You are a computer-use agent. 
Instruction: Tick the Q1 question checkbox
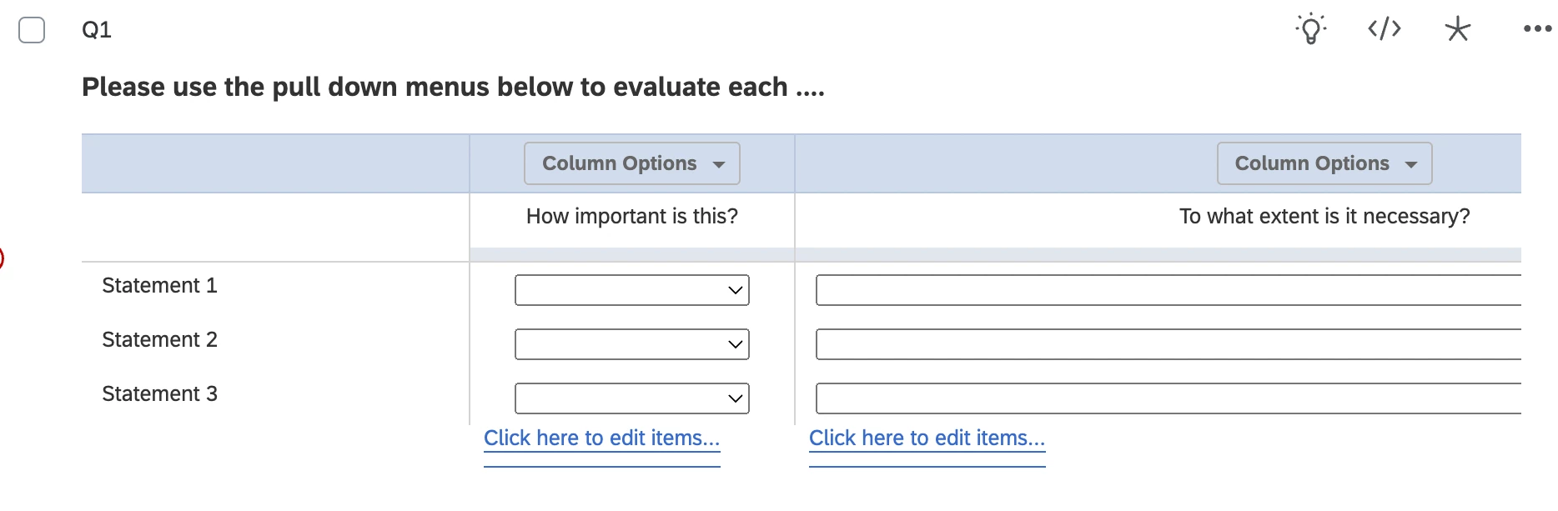[32, 30]
